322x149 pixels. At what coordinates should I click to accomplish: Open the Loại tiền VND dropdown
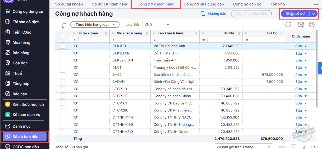pos(168,25)
